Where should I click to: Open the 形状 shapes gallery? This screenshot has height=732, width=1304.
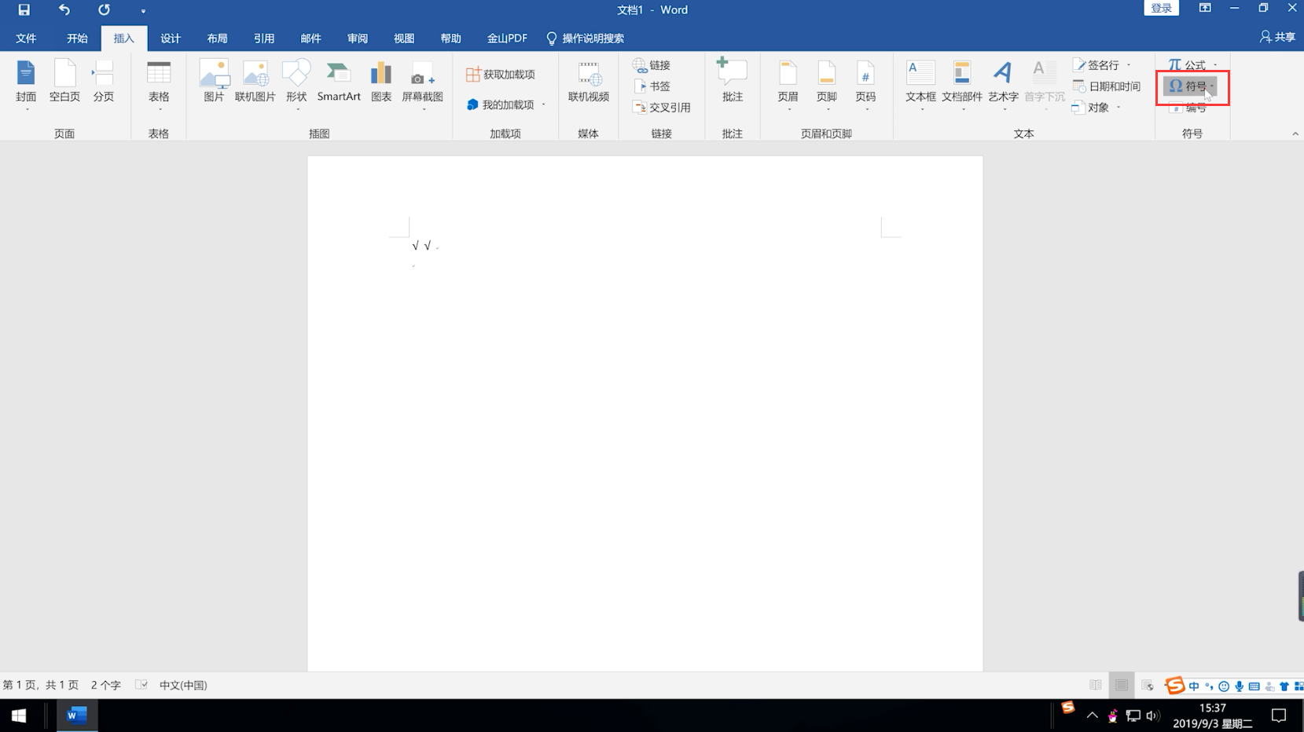pos(296,83)
